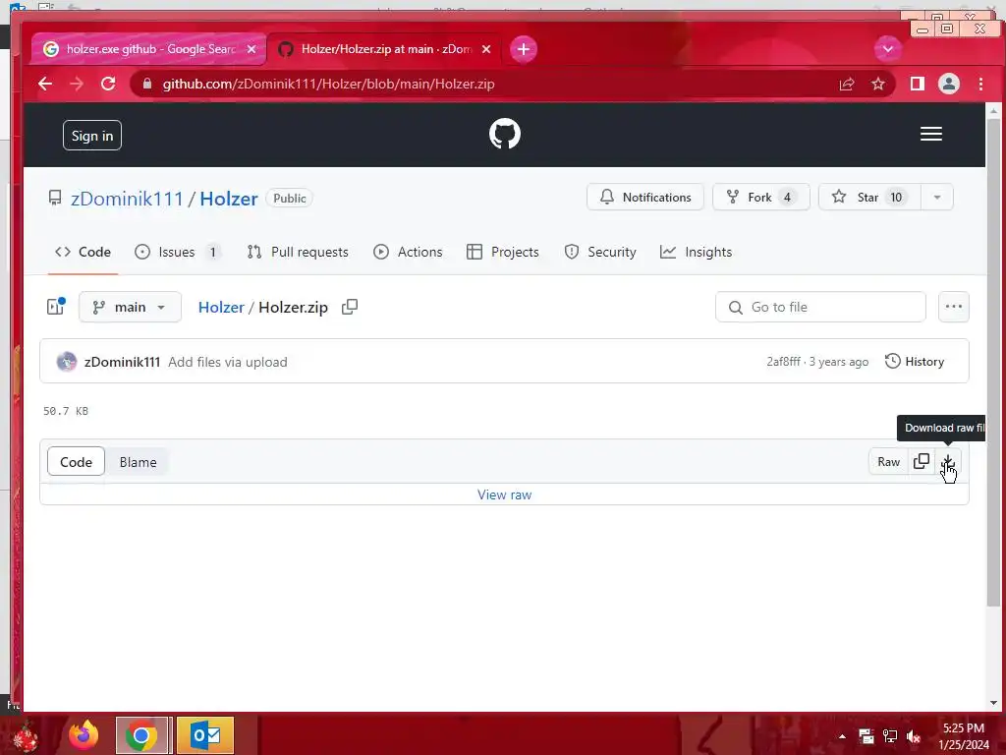Open the main branch dropdown
1006x755 pixels.
point(131,308)
